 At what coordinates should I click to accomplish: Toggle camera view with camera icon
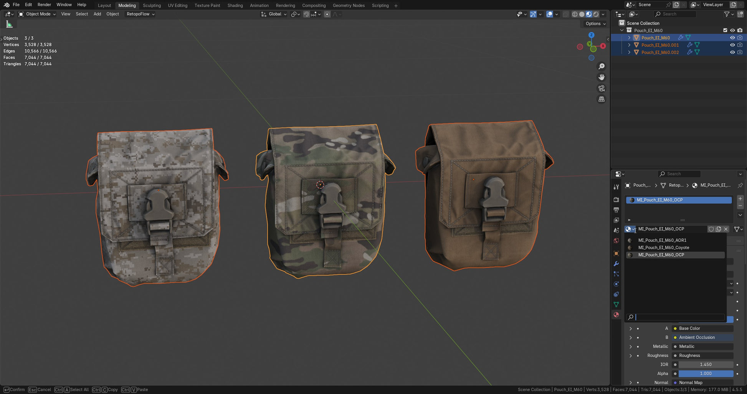click(x=602, y=88)
